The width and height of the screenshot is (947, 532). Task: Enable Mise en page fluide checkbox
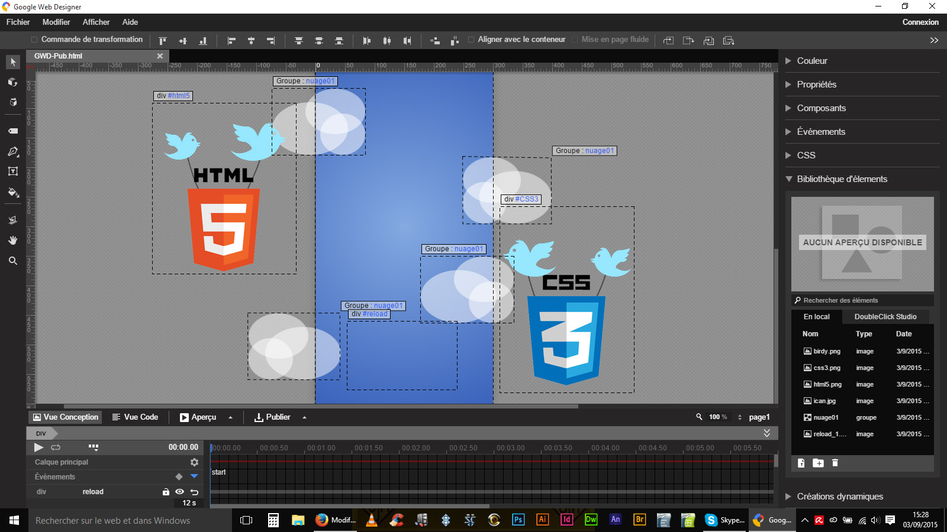575,40
